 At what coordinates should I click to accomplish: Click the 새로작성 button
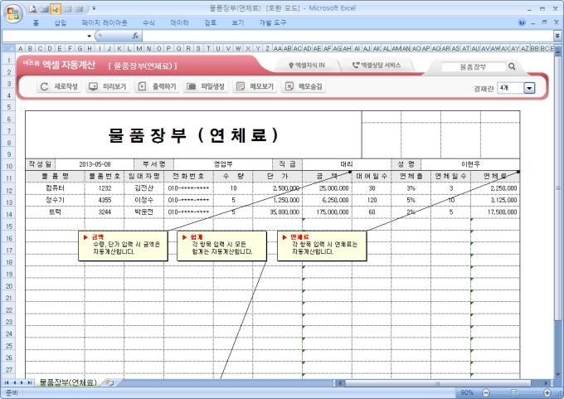click(x=60, y=86)
